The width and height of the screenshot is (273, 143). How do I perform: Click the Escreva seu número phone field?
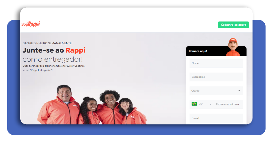[228, 104]
